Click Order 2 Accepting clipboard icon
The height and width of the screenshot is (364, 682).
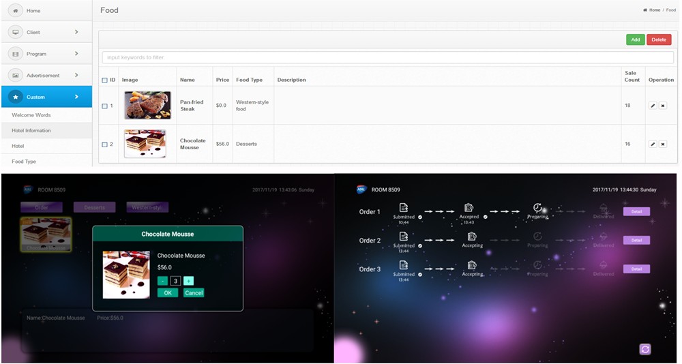tap(472, 237)
